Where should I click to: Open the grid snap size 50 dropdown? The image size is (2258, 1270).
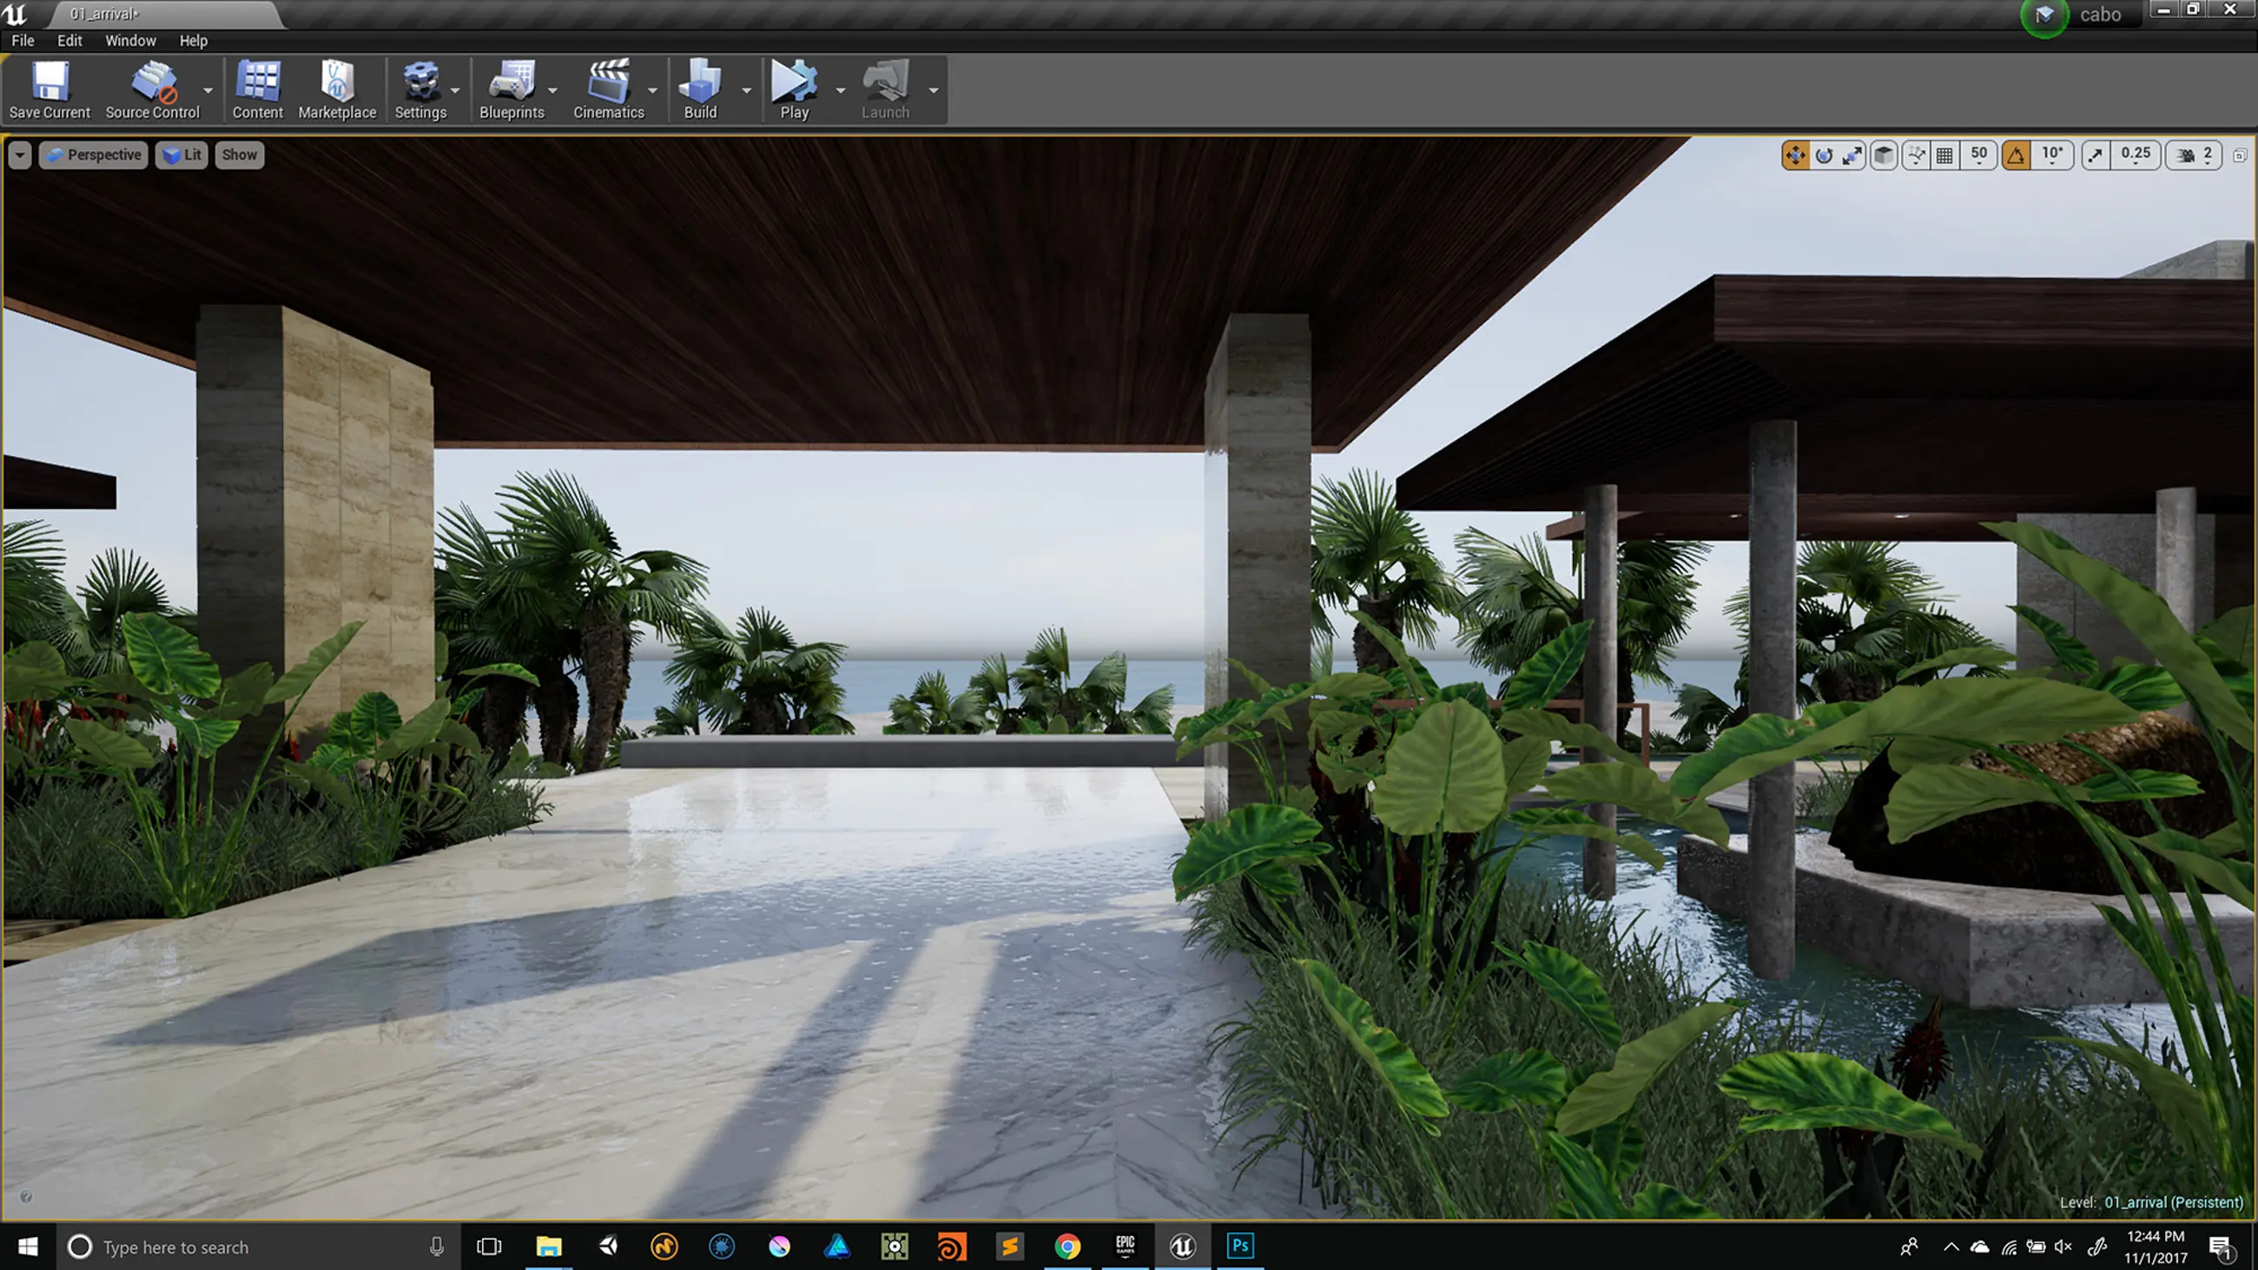pyautogui.click(x=1979, y=155)
